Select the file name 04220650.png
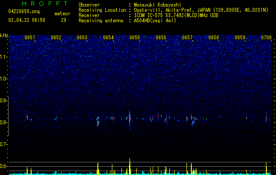The height and width of the screenshot is (175, 276). [x=24, y=11]
